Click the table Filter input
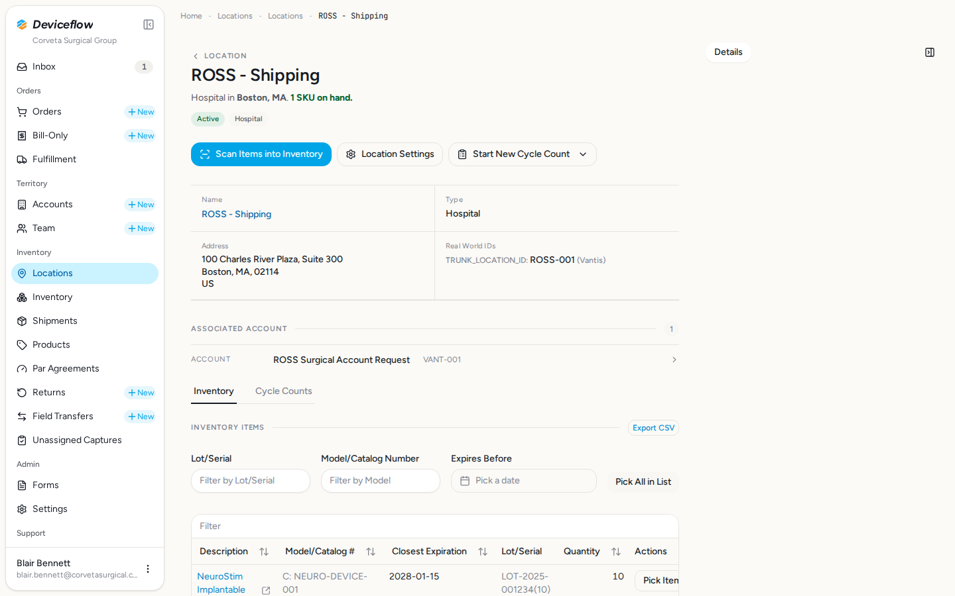Screen dimensions: 955x596 [x=435, y=526]
